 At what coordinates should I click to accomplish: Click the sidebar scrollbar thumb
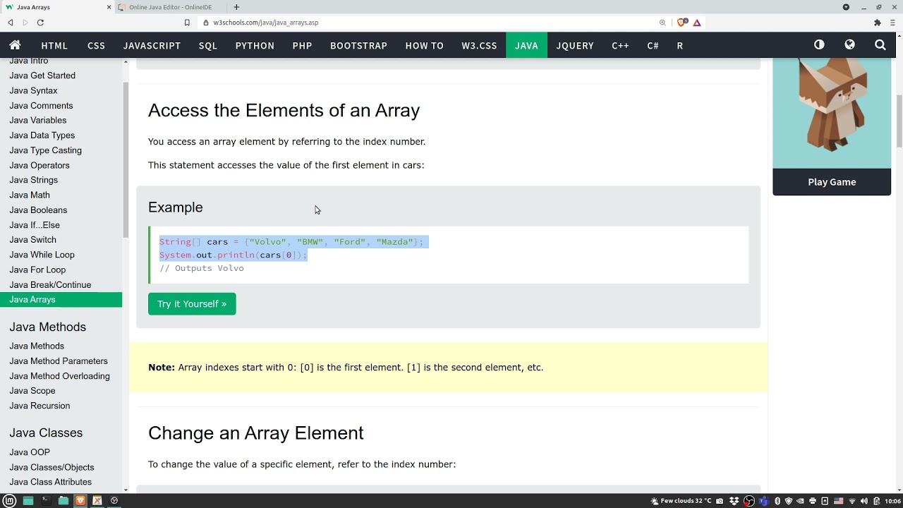pos(126,160)
